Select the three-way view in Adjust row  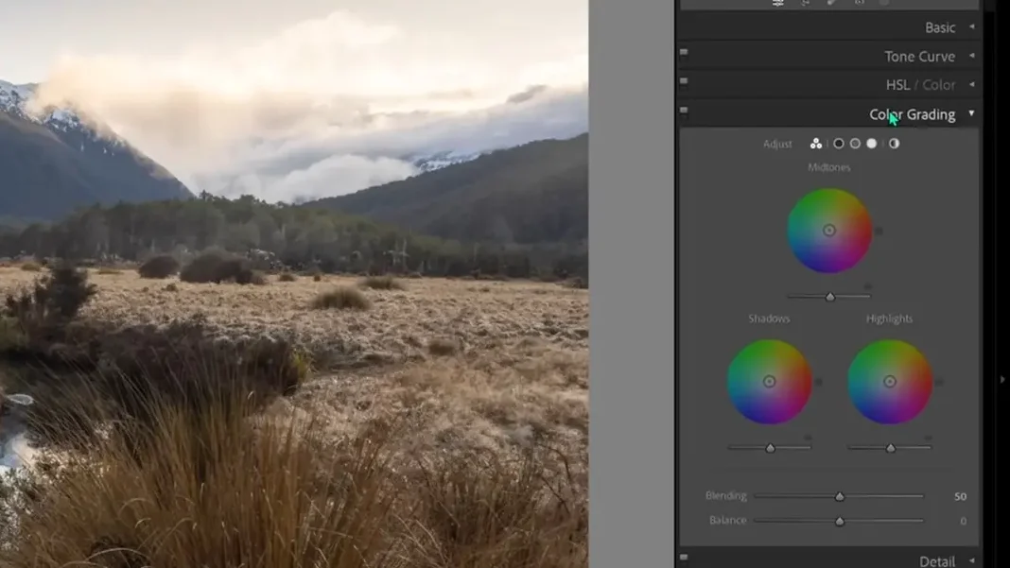point(815,144)
